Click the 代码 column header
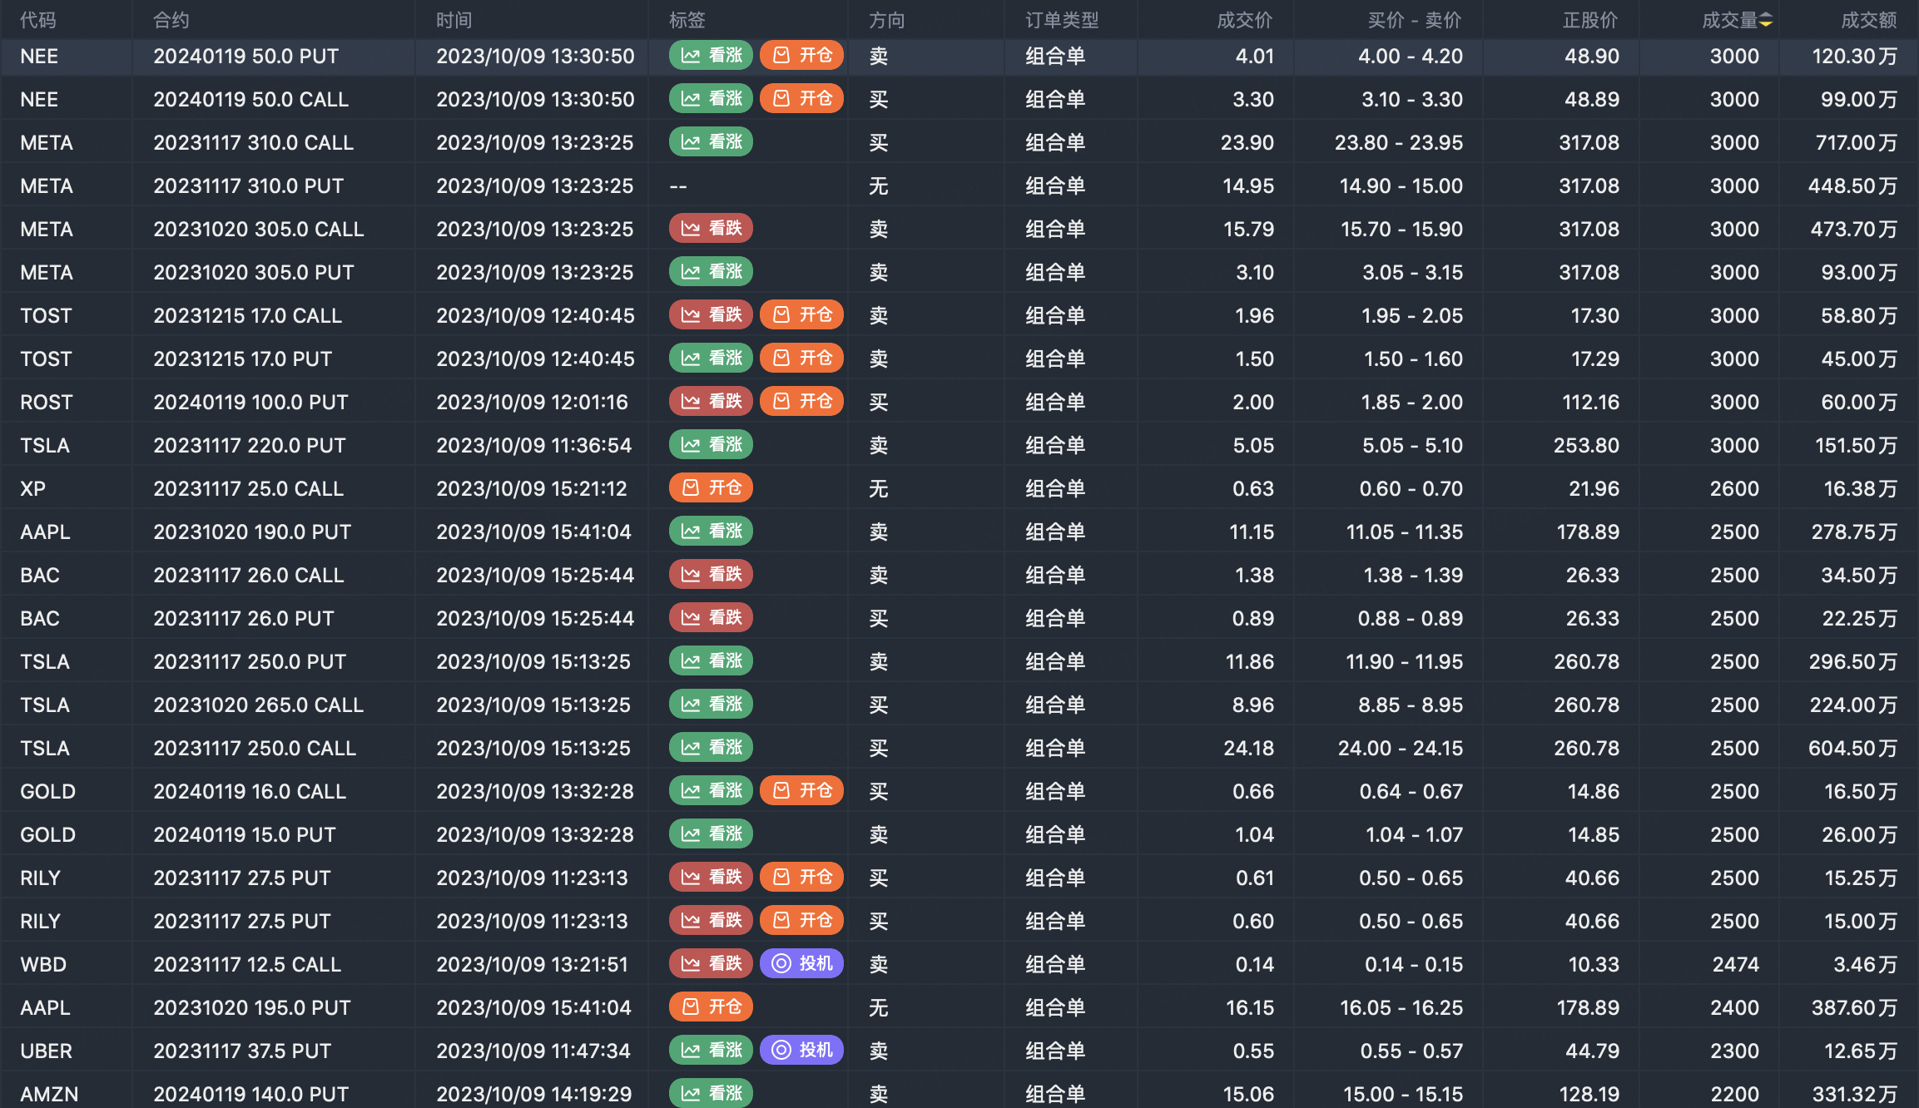 pos(38,20)
